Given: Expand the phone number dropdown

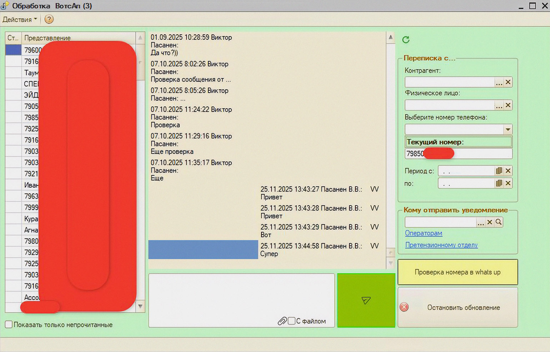Looking at the screenshot, I should (x=507, y=129).
